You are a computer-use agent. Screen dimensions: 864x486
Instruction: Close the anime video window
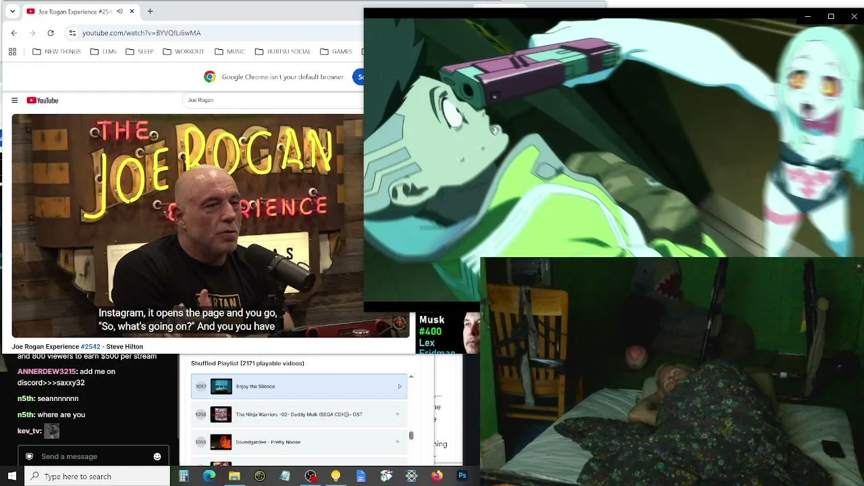pyautogui.click(x=854, y=16)
